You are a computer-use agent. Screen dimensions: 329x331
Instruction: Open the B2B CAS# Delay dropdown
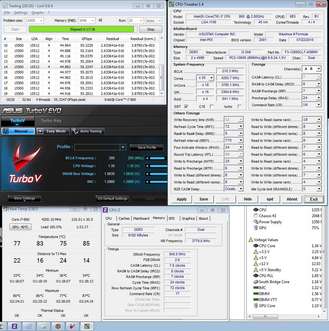coord(240,189)
